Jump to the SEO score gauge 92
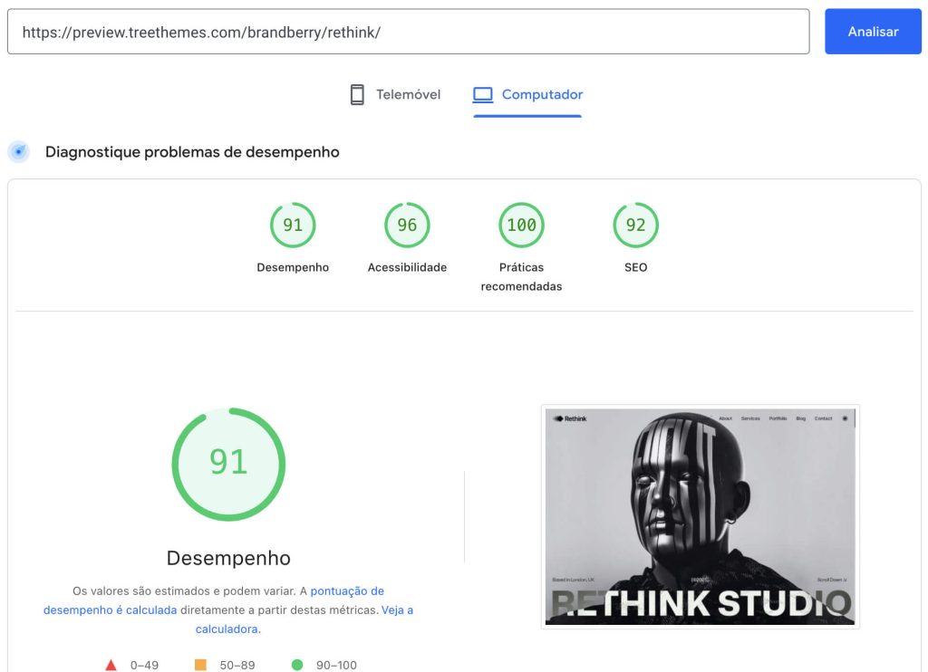The width and height of the screenshot is (928, 672). coord(635,226)
